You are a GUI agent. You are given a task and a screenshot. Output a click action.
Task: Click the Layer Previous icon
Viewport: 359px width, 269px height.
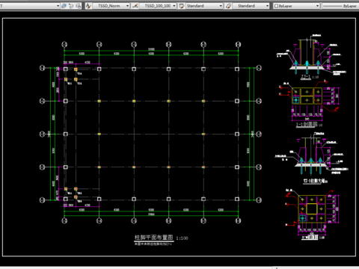[x=71, y=6]
